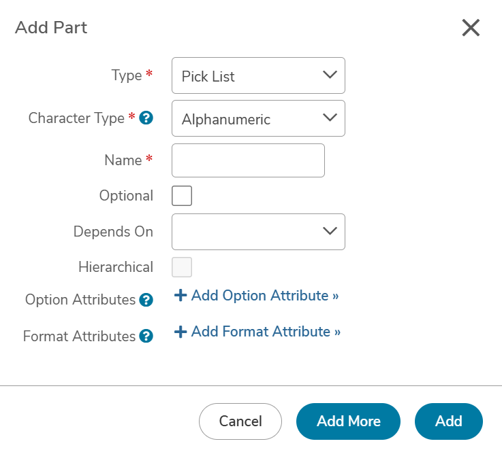The width and height of the screenshot is (502, 450).
Task: Click the chevron arrow in Type field
Action: coord(330,75)
